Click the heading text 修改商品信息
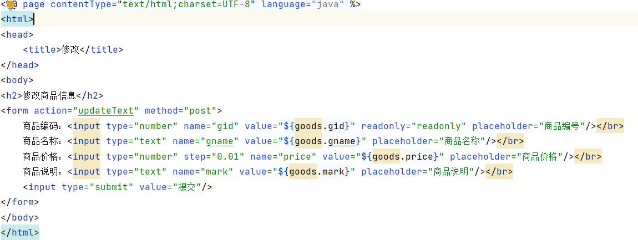This screenshot has height=240, width=638. point(49,95)
